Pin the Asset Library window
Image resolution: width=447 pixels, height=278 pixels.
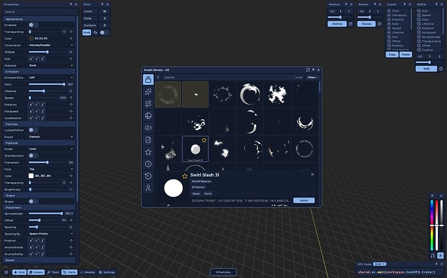click(x=314, y=70)
